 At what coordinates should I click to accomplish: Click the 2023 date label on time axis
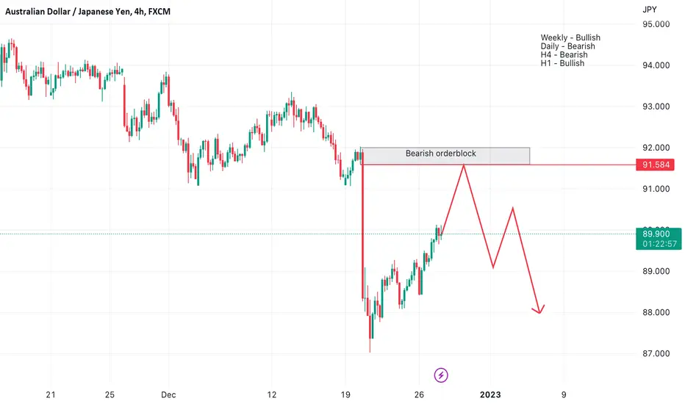point(490,395)
